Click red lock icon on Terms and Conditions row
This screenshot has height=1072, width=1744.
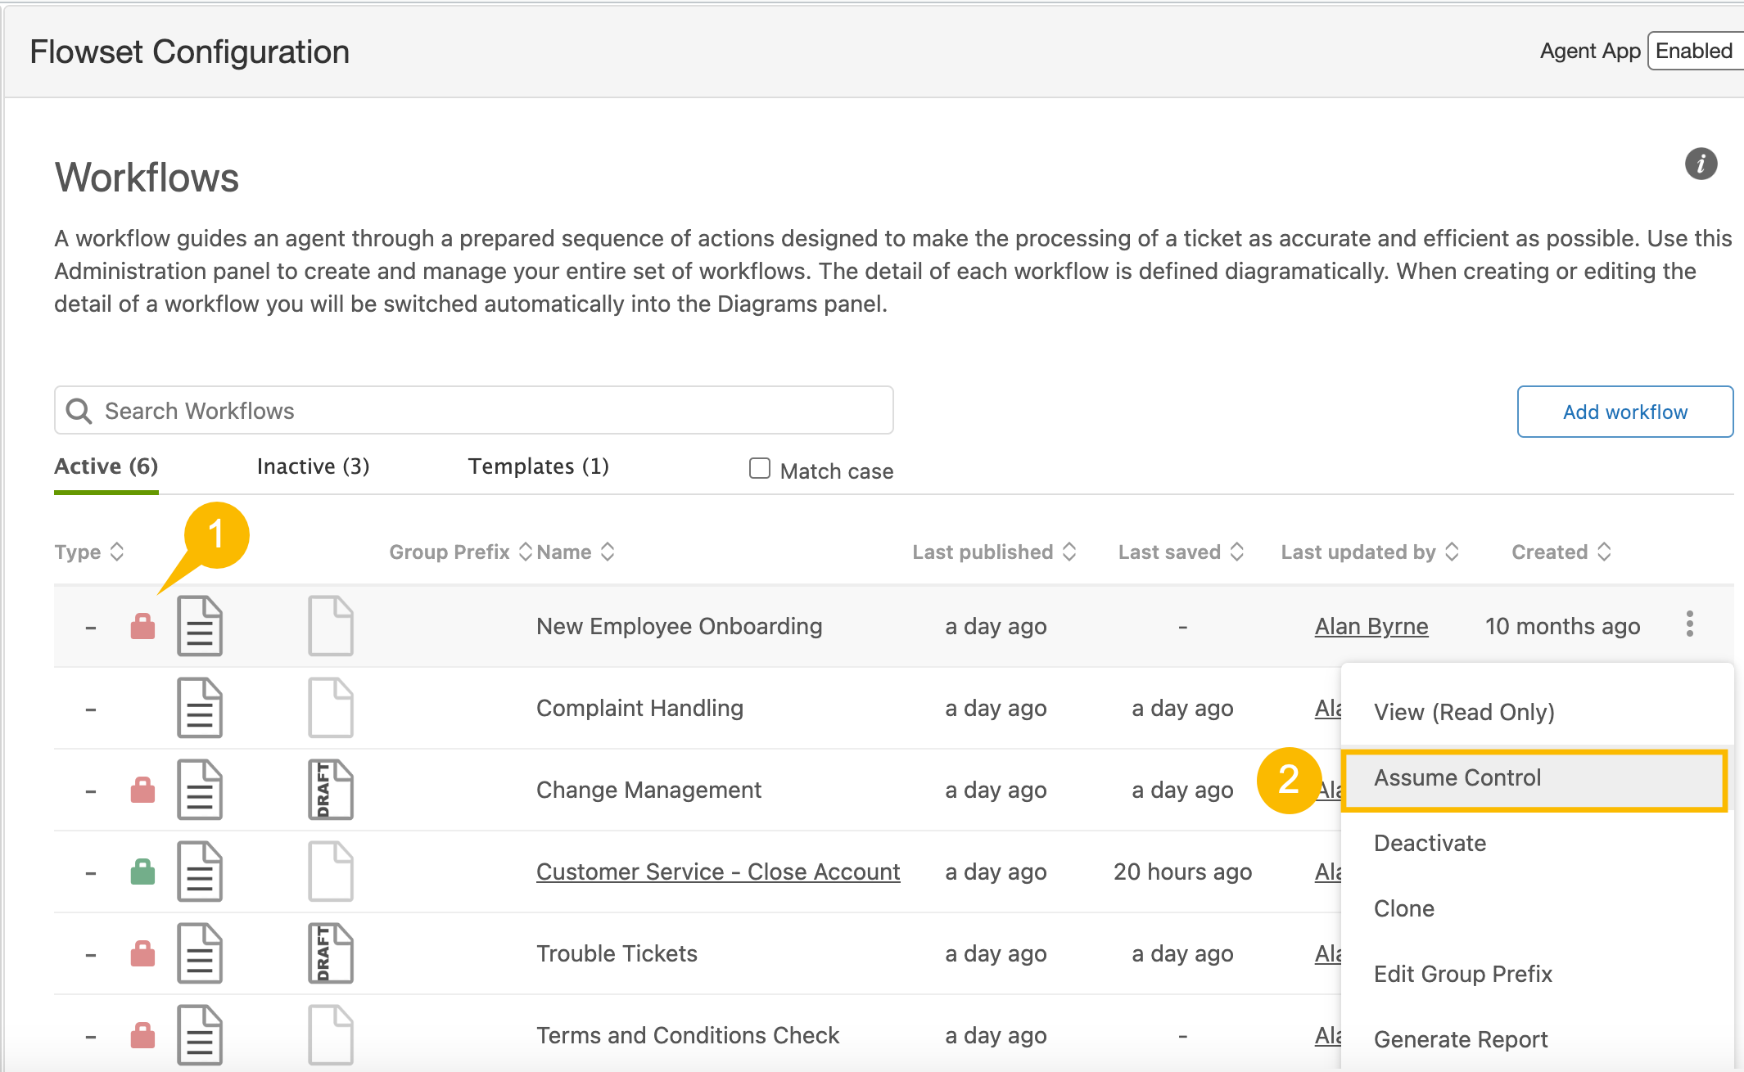coord(143,1035)
